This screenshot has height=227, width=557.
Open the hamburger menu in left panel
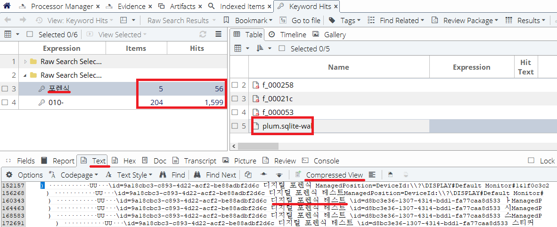[218, 34]
